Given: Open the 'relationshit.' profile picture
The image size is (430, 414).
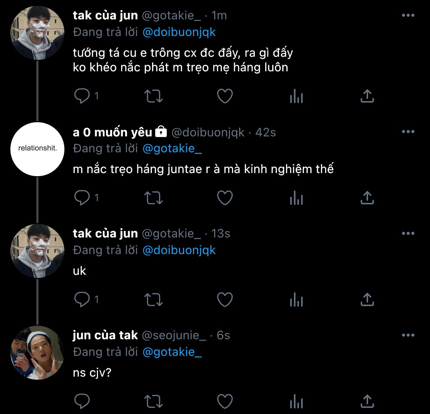Looking at the screenshot, I should (x=37, y=149).
